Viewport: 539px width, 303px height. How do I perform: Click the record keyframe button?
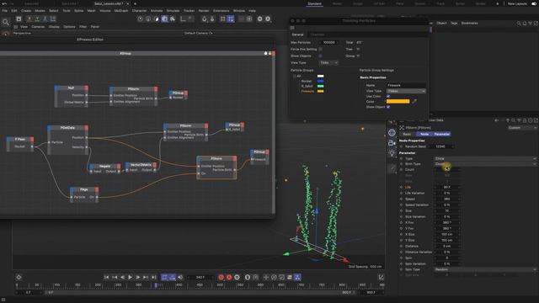pos(221,277)
